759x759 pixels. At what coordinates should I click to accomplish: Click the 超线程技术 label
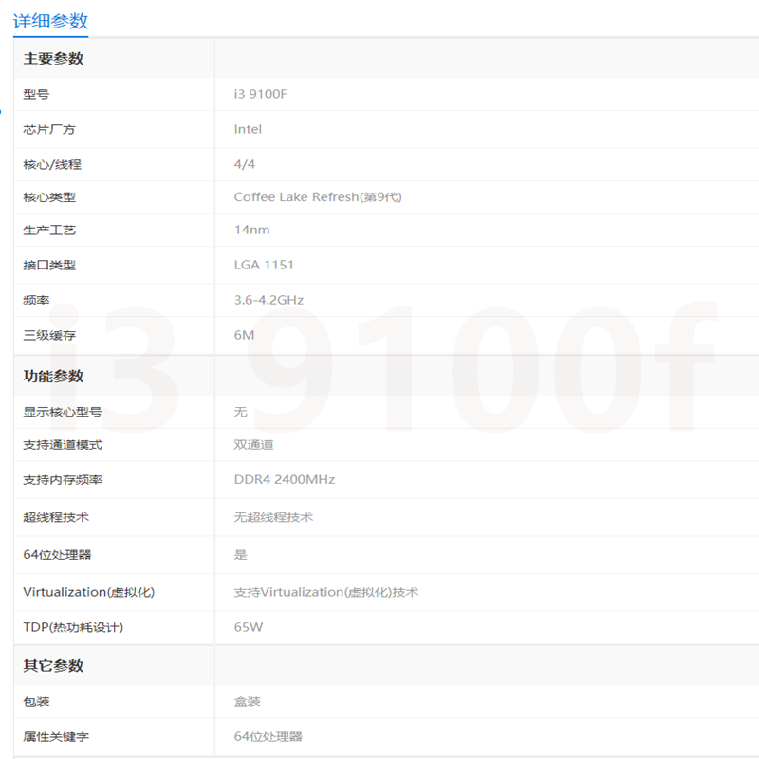tap(56, 517)
